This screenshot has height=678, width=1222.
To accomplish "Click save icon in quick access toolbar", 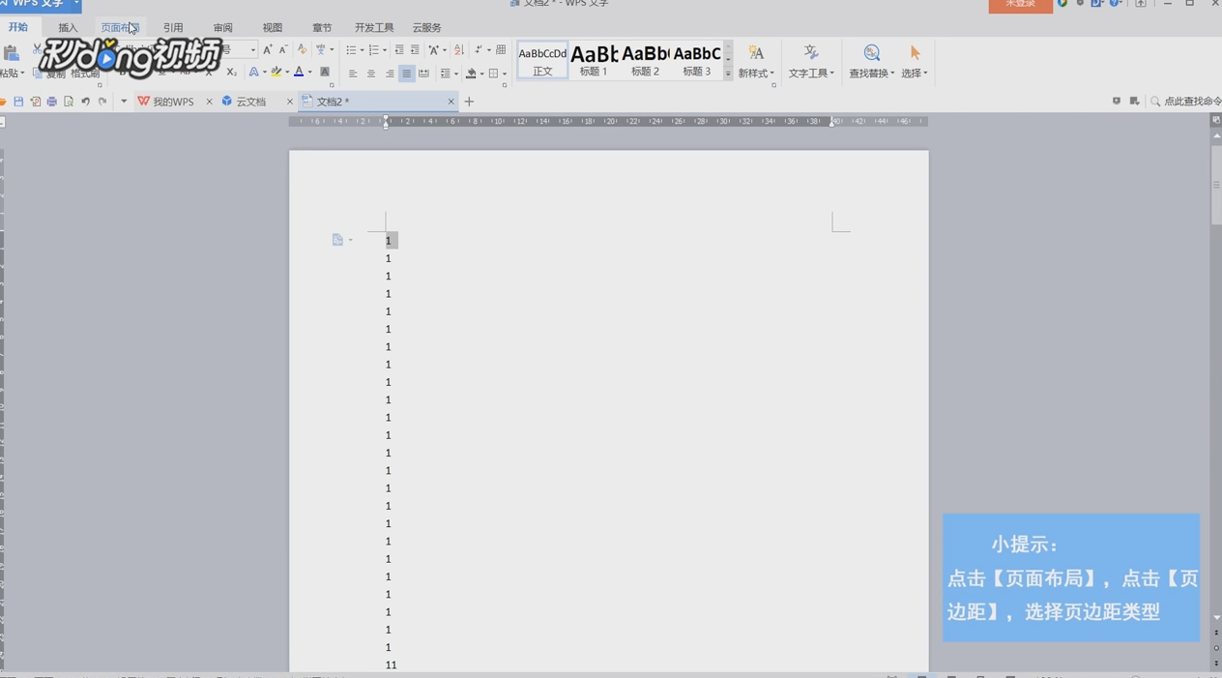I will [x=18, y=102].
